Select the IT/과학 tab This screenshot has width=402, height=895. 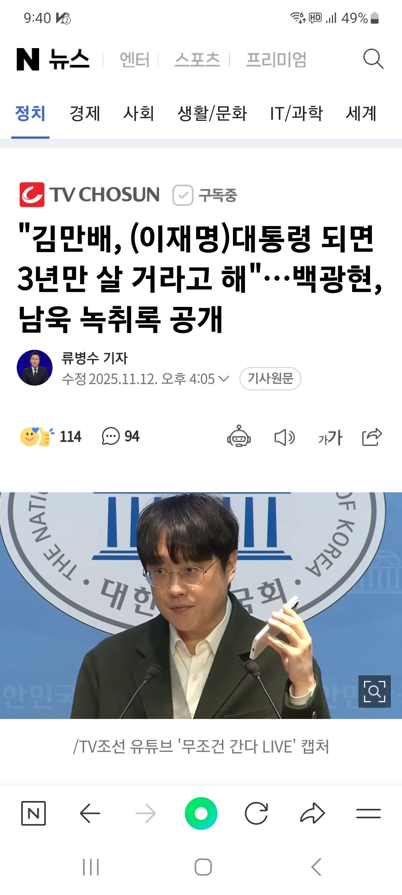click(x=296, y=113)
